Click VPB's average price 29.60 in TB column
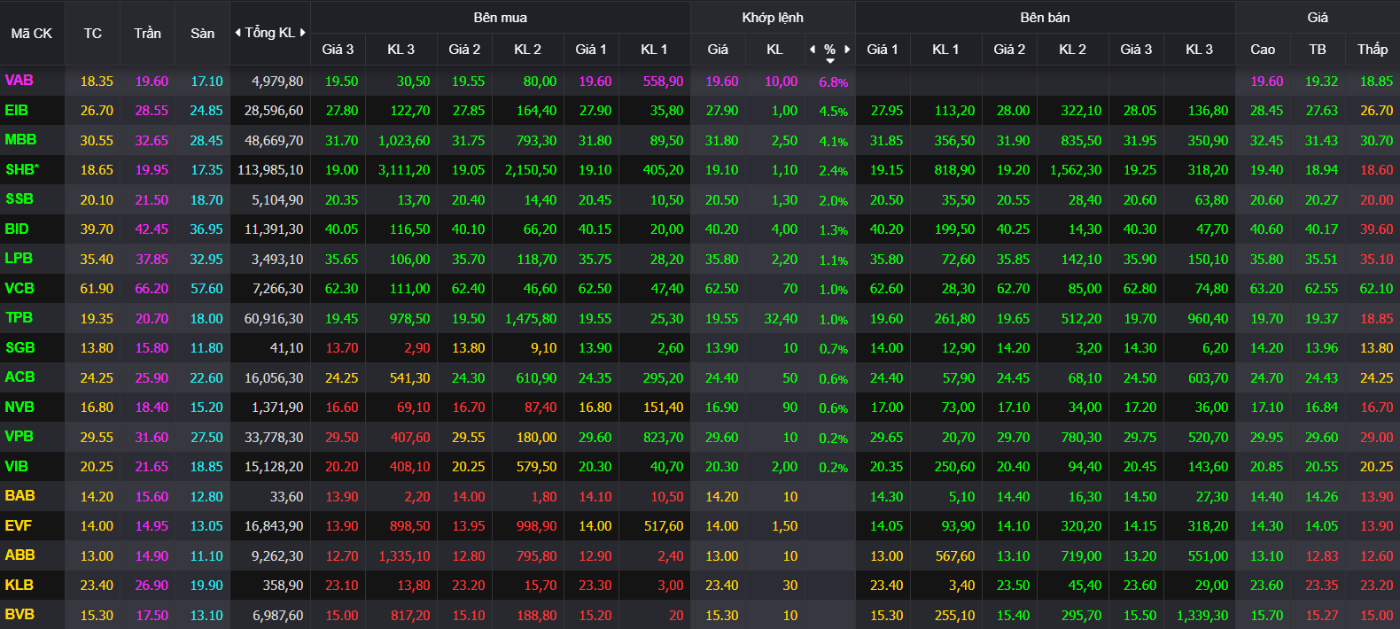Screen dimensions: 1400x629 pyautogui.click(x=1321, y=438)
